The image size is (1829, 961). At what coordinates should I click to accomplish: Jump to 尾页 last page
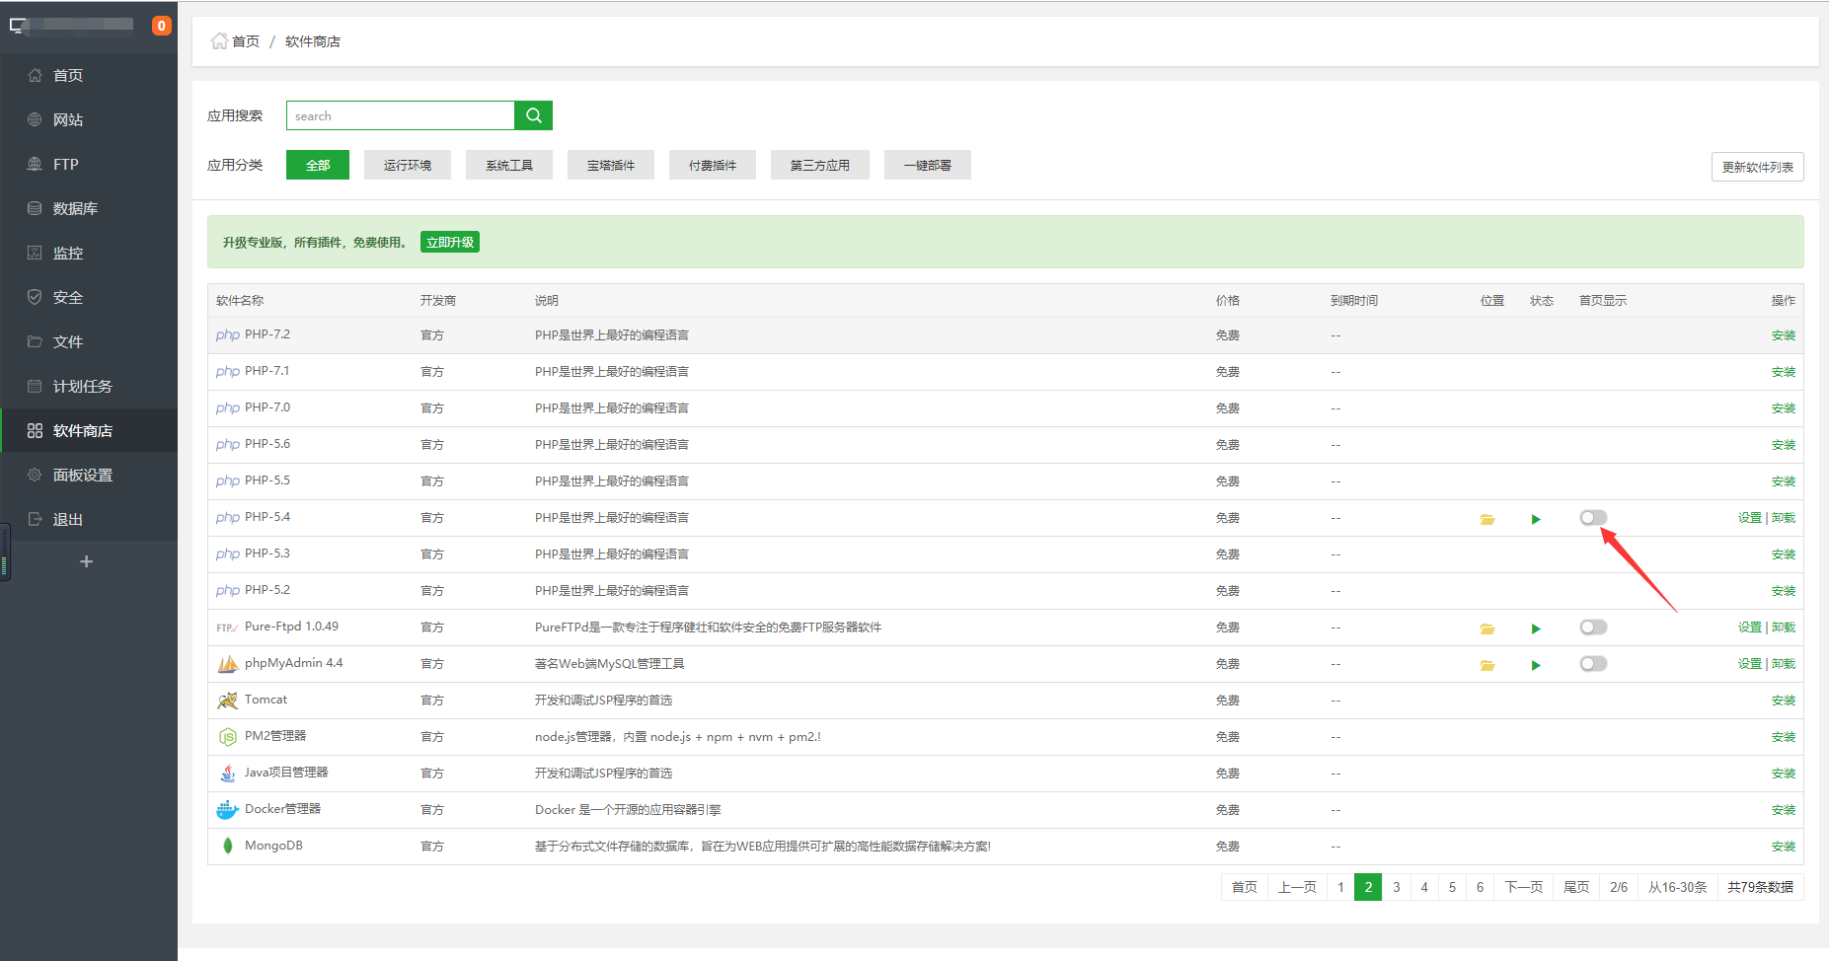coord(1576,887)
